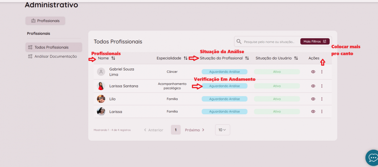Open the three-dot menu for Gabriel Souza Lima
The height and width of the screenshot is (167, 378).
tap(322, 72)
